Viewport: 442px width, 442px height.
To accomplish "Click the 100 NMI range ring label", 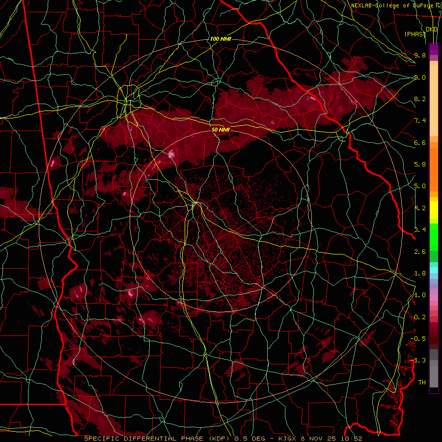I will (x=221, y=39).
